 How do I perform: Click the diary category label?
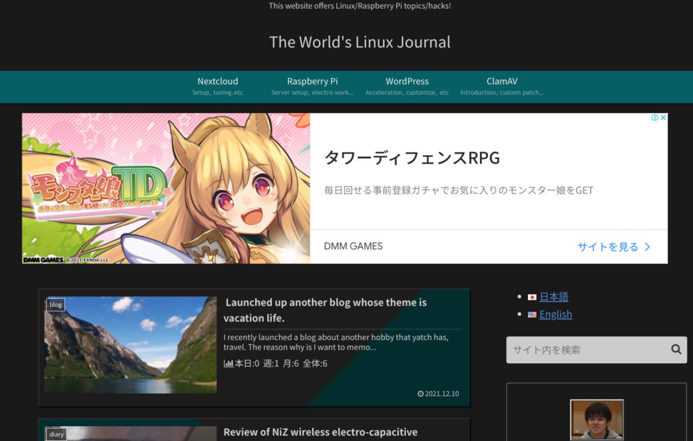(x=56, y=434)
